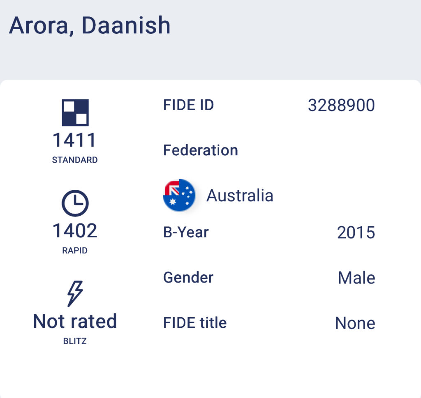Click the rapid rating 1402

coord(75,231)
